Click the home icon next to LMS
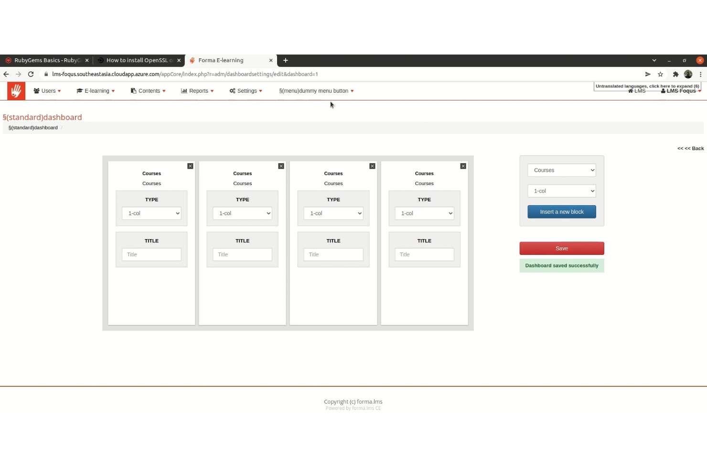 pos(630,91)
